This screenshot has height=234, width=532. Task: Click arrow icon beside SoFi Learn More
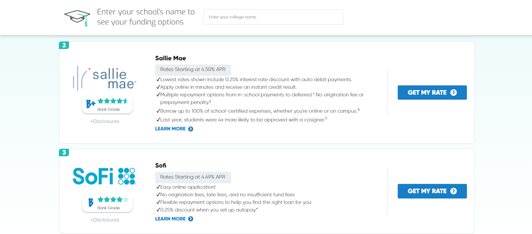[191, 219]
